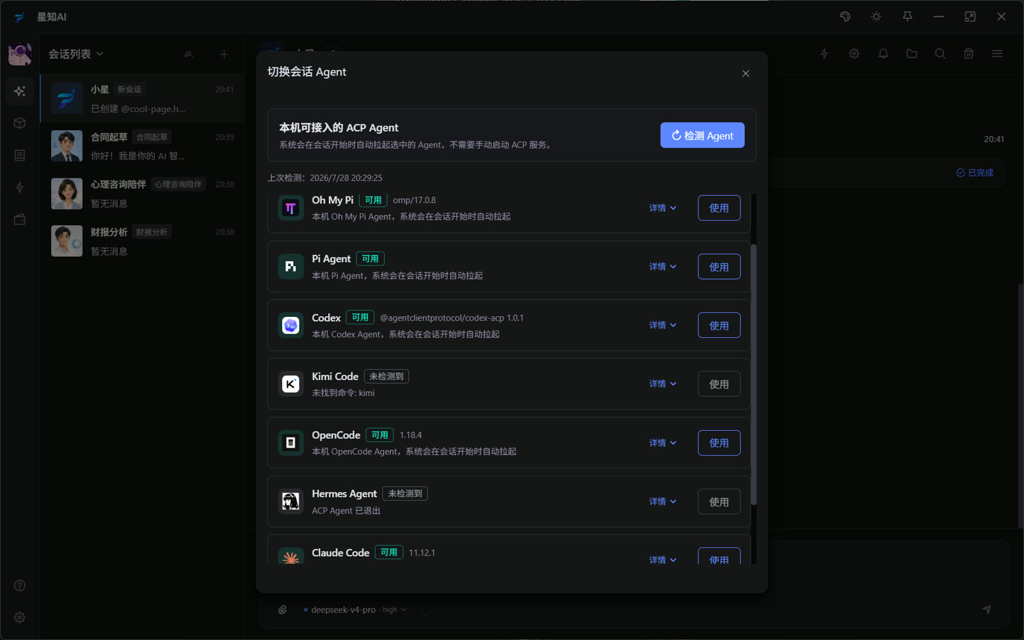Viewport: 1024px width, 640px height.
Task: Open the 心理咨询陪伴 conversation
Action: pos(143,194)
